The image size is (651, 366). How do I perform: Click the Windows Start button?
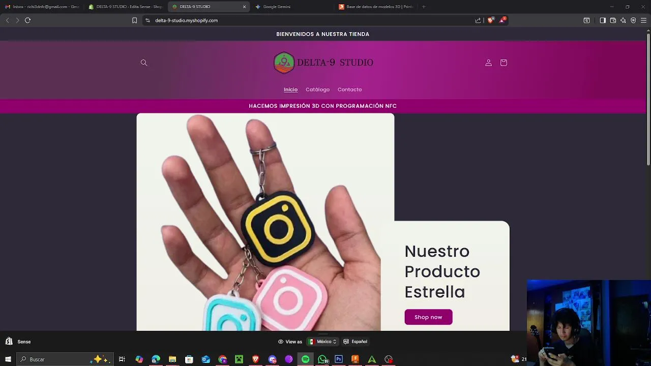[x=8, y=359]
